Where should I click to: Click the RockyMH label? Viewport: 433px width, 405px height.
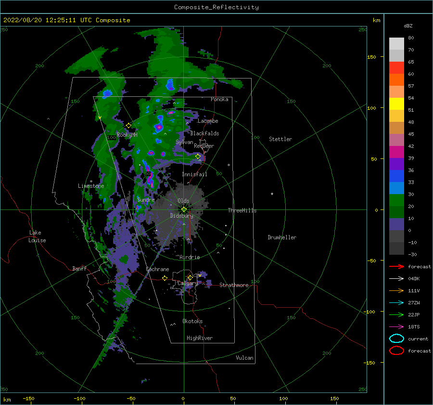point(127,135)
